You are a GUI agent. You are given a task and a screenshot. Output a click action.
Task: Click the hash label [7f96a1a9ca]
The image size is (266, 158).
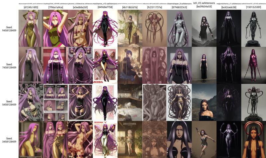click(56, 7)
